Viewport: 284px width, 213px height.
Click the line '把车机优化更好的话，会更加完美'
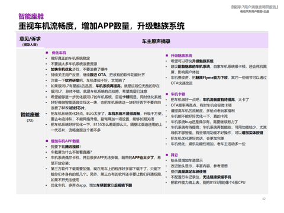click(198, 138)
